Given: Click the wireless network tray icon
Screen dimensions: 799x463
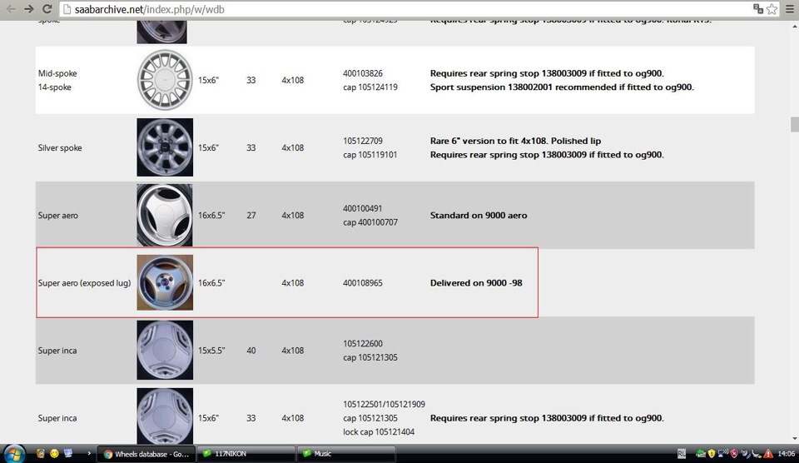Looking at the screenshot, I should (x=722, y=453).
